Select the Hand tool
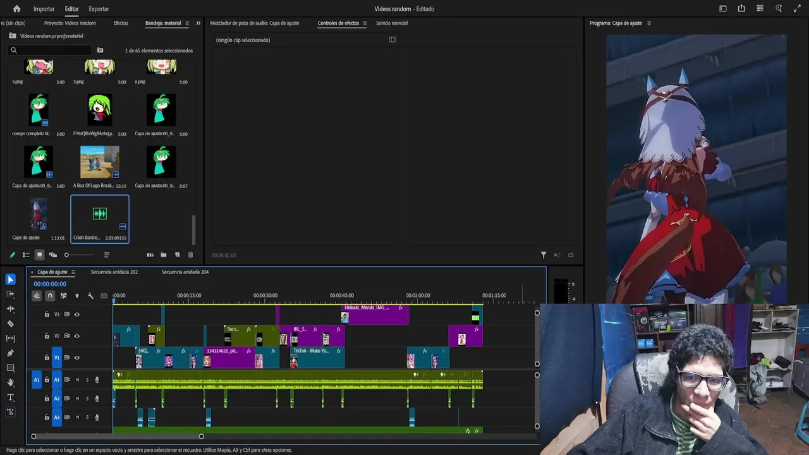The height and width of the screenshot is (455, 809). coord(10,382)
